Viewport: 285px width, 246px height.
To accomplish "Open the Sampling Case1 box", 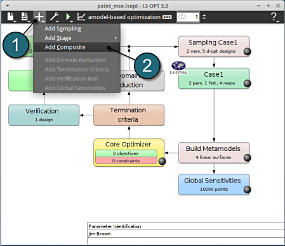I will click(214, 46).
